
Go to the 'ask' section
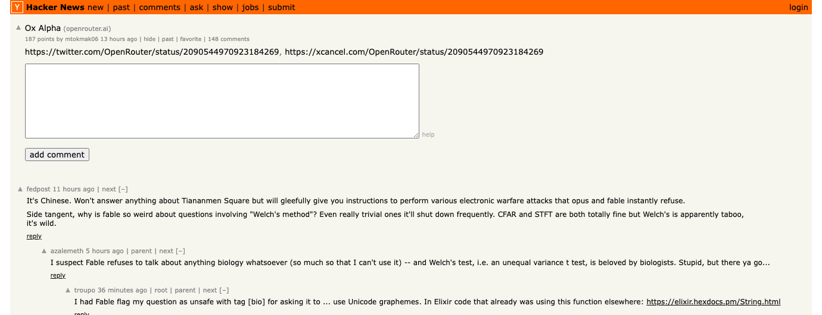(197, 7)
